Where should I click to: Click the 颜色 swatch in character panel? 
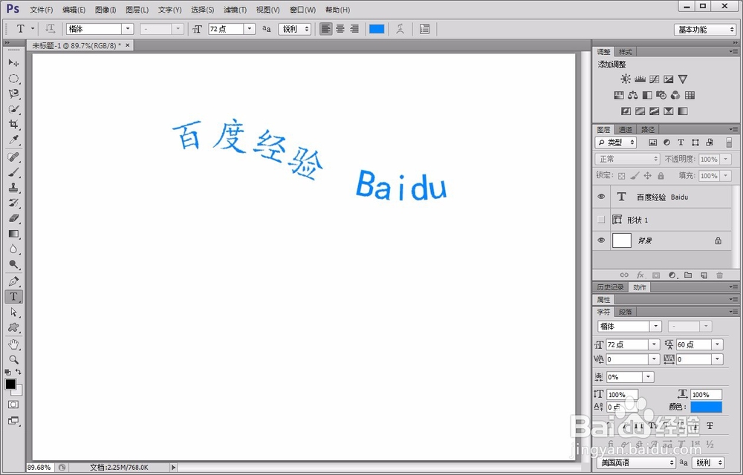coord(706,407)
